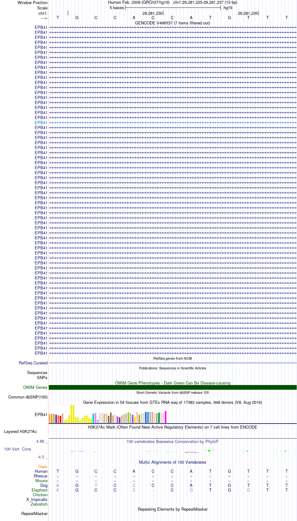Open 'Repeating Elements by RepeatMasker' title
Viewport: 297px width, 521px height.
click(x=173, y=509)
